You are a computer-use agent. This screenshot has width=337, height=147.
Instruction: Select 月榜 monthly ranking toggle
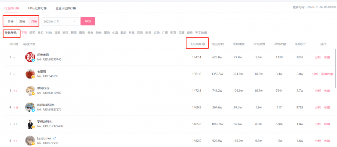pos(34,21)
